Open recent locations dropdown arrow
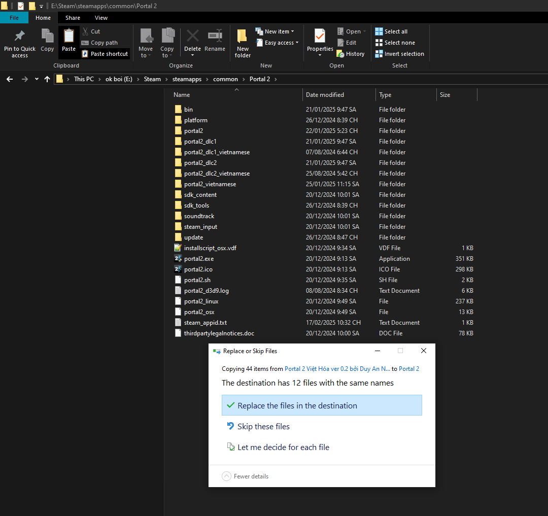The width and height of the screenshot is (548, 516). [37, 79]
